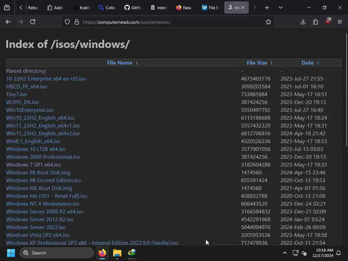Download Windows 10 LTSB x64.iso
This screenshot has width=348, height=261.
tap(36, 149)
